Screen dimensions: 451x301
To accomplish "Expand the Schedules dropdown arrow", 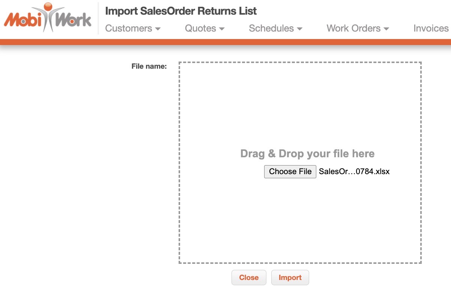I will click(299, 29).
